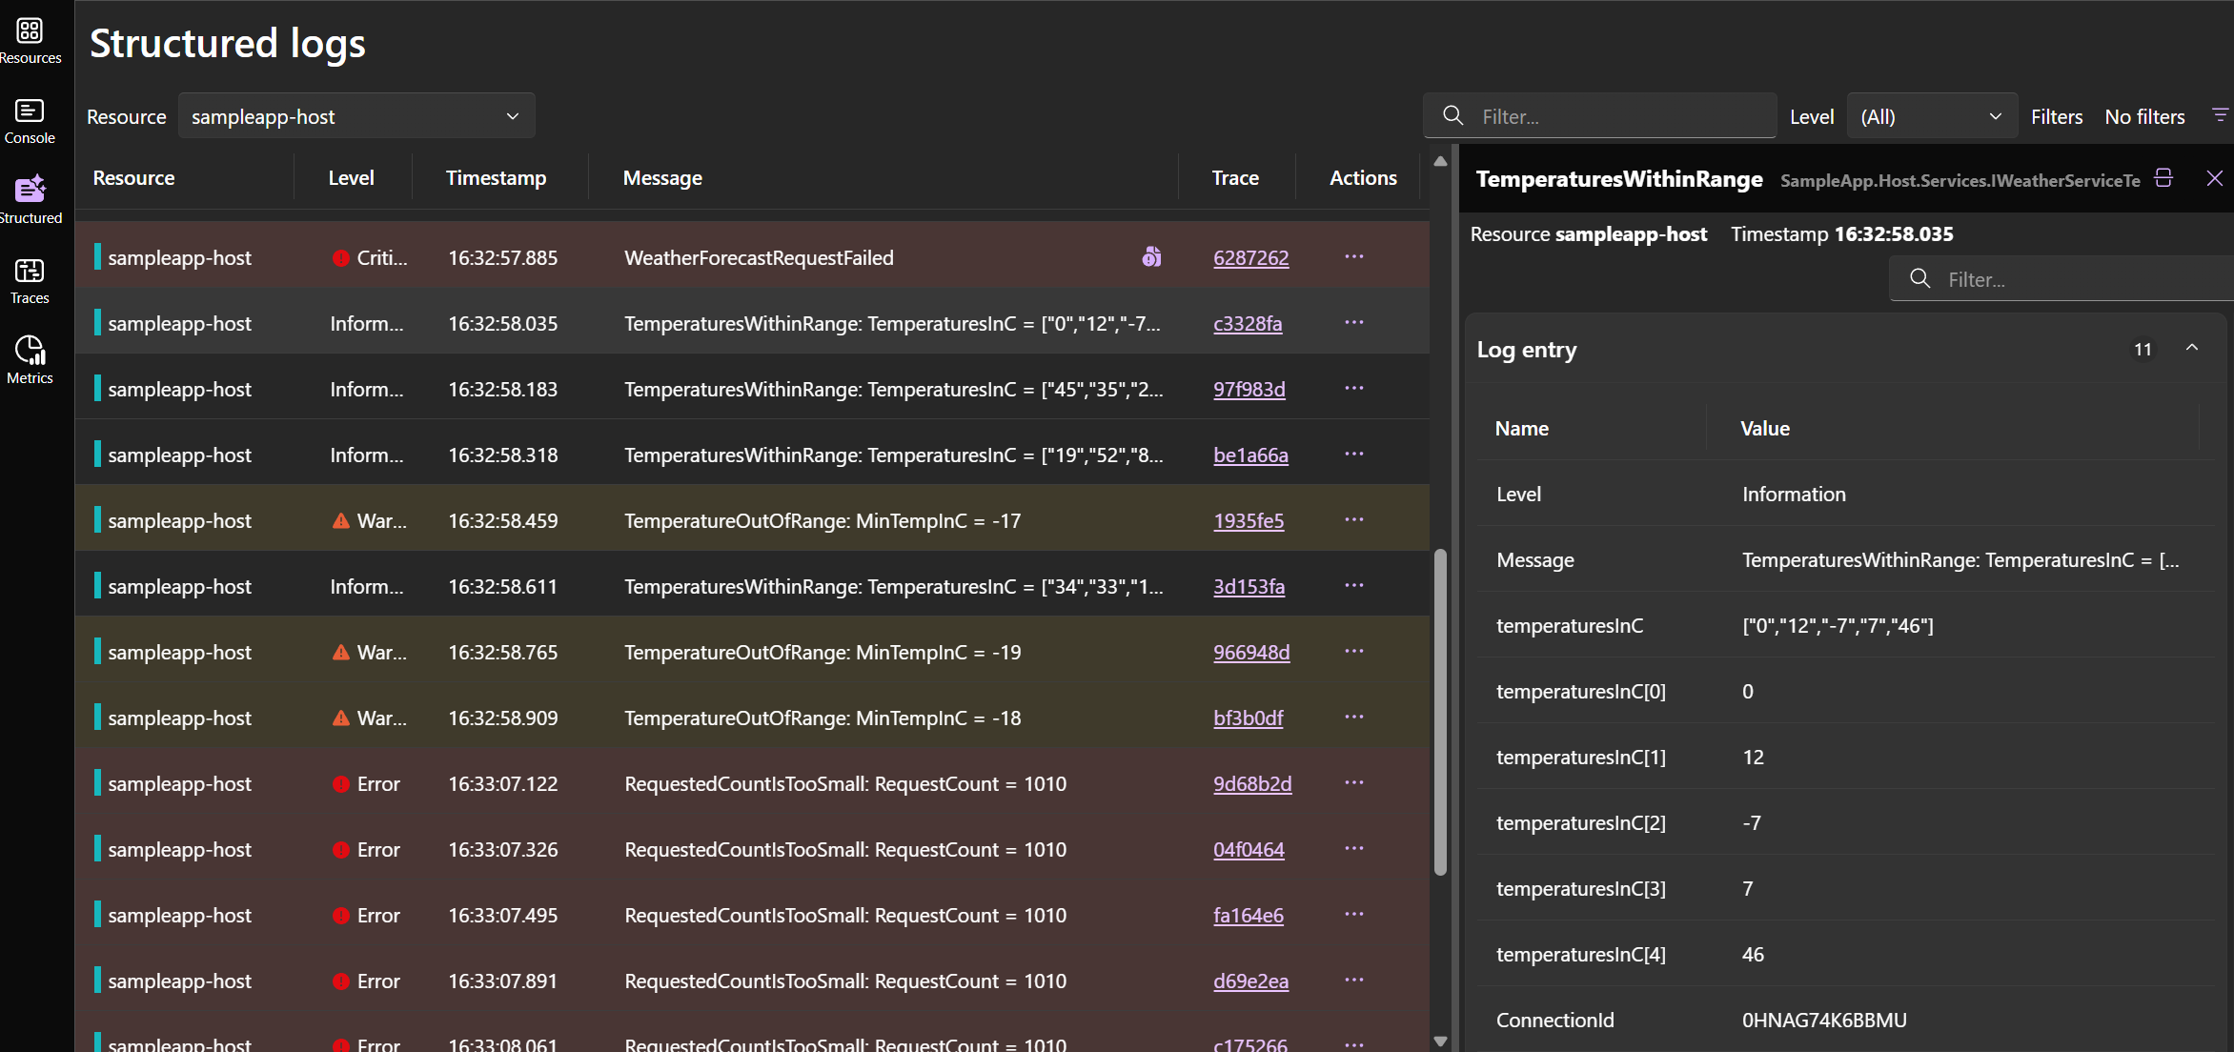This screenshot has width=2234, height=1052.
Task: Close the TemperaturesWithinRange details panel
Action: click(2214, 178)
